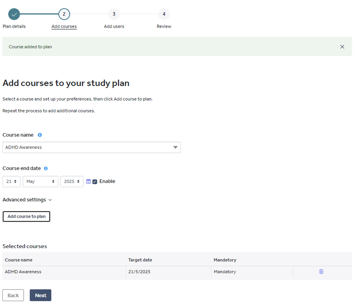This screenshot has width=356, height=307.
Task: Proceed using the Next button
Action: point(40,295)
